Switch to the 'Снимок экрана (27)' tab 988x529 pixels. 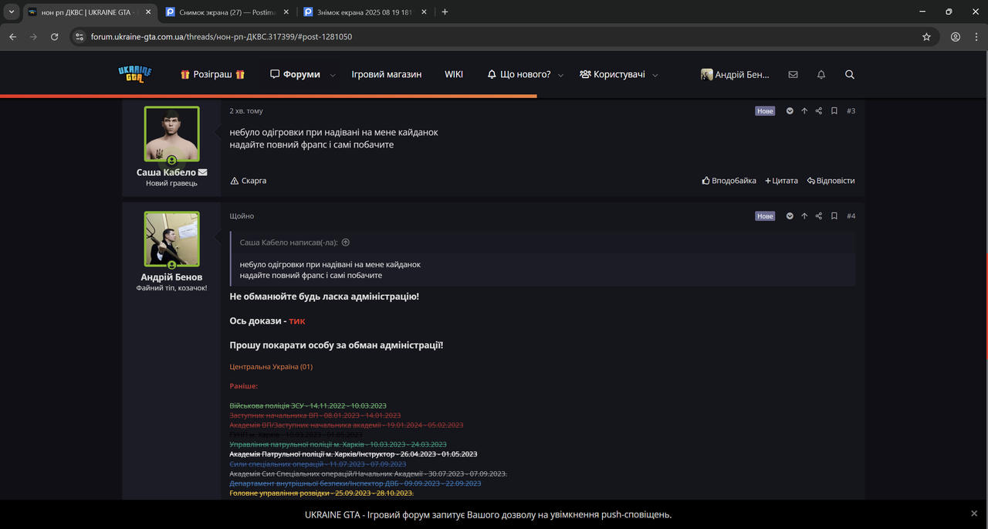pyautogui.click(x=227, y=12)
